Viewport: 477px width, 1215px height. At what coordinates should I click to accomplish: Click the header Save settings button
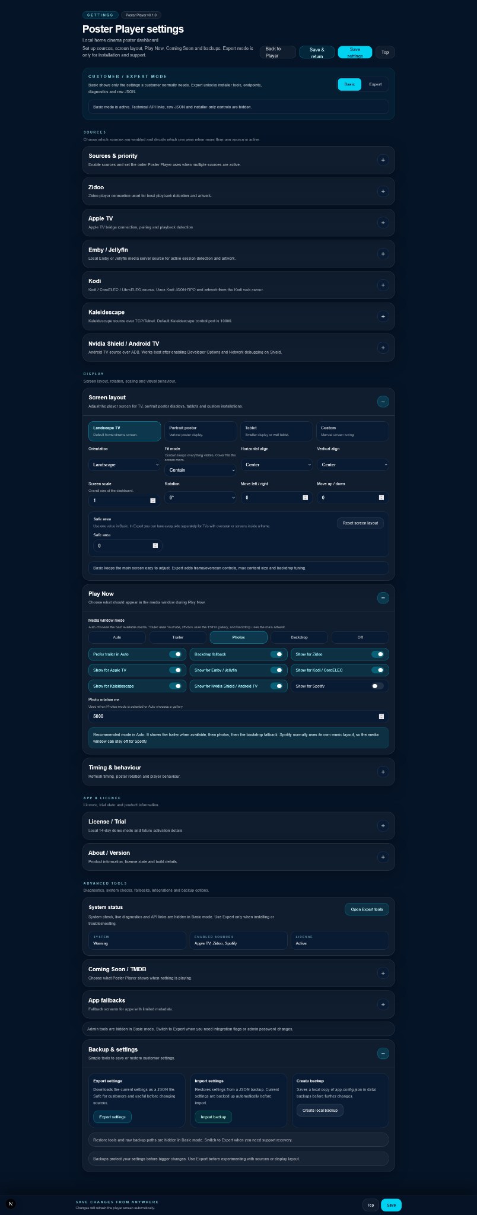click(355, 52)
